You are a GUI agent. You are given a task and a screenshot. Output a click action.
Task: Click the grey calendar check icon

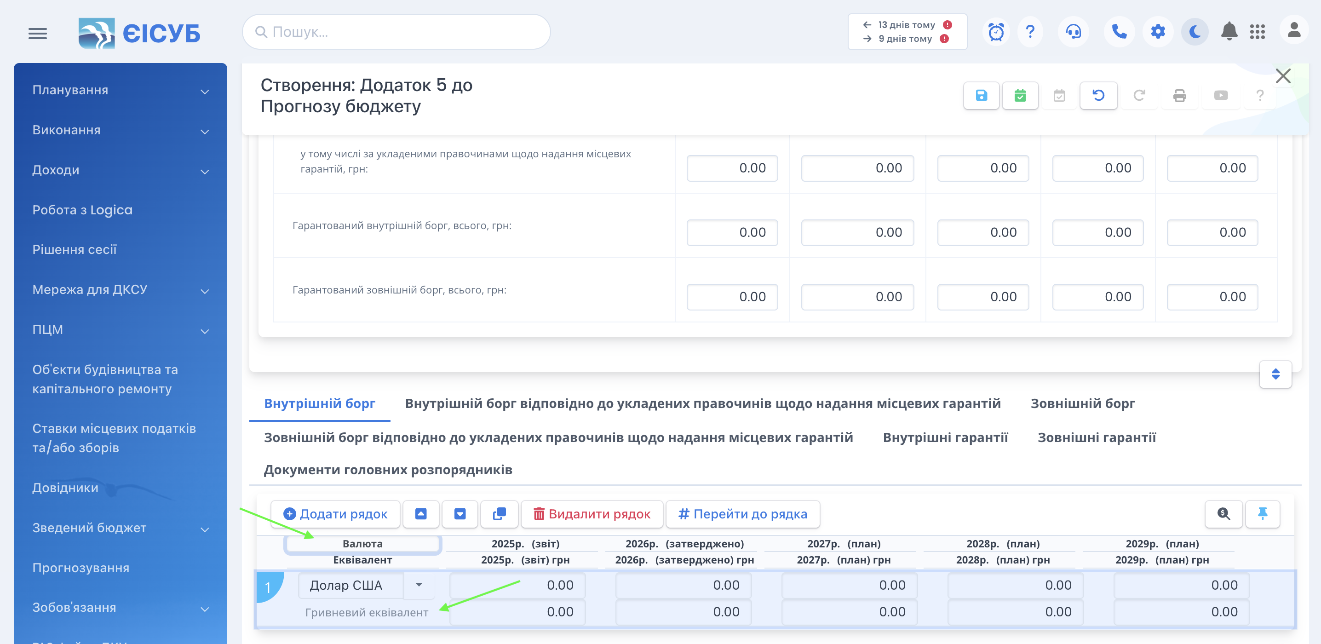tap(1059, 95)
